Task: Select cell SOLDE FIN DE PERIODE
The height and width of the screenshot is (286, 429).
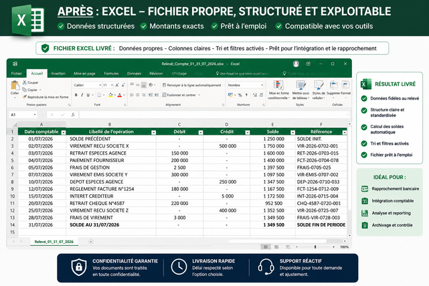Action: (321, 224)
